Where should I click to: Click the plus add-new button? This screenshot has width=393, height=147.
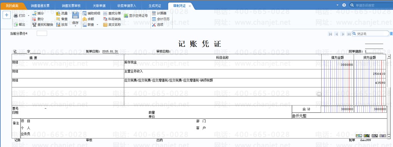coord(6,15)
